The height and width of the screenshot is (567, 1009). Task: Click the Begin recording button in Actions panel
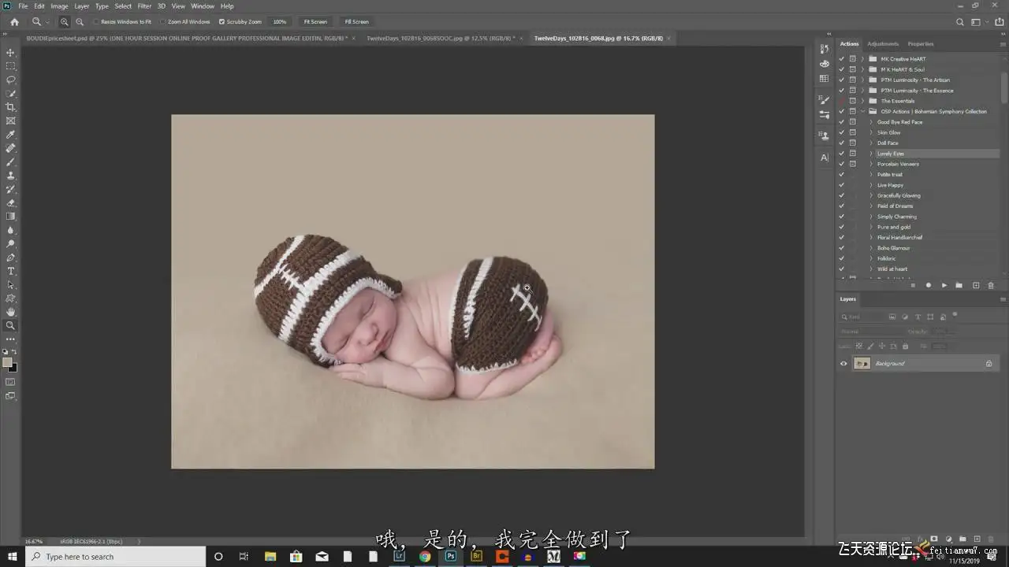(x=929, y=285)
